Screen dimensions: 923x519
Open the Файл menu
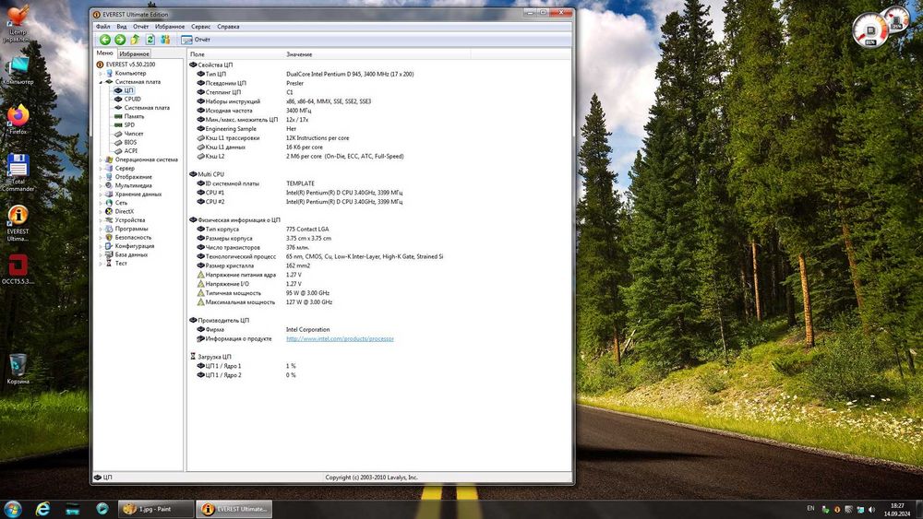(x=103, y=27)
